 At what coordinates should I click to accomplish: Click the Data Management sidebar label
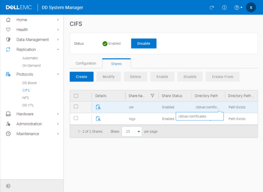tap(33, 39)
